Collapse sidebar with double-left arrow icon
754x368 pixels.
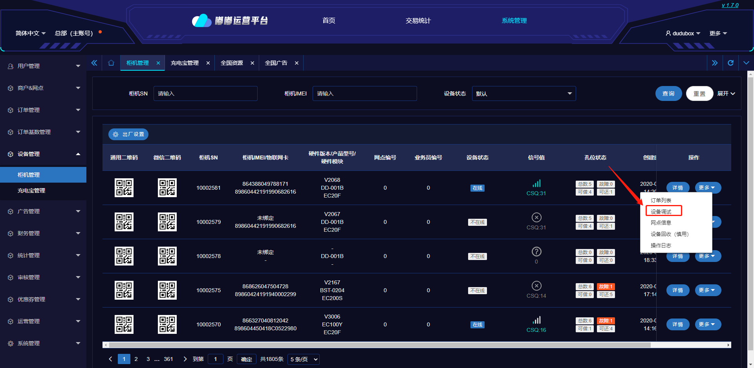click(94, 63)
